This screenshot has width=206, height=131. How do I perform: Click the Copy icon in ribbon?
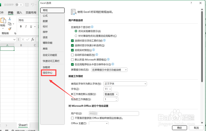[10, 24]
